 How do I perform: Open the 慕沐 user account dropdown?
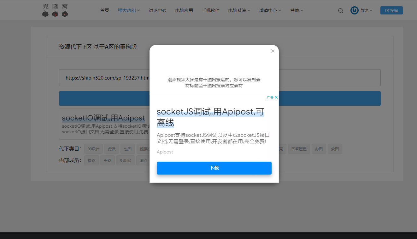[366, 10]
